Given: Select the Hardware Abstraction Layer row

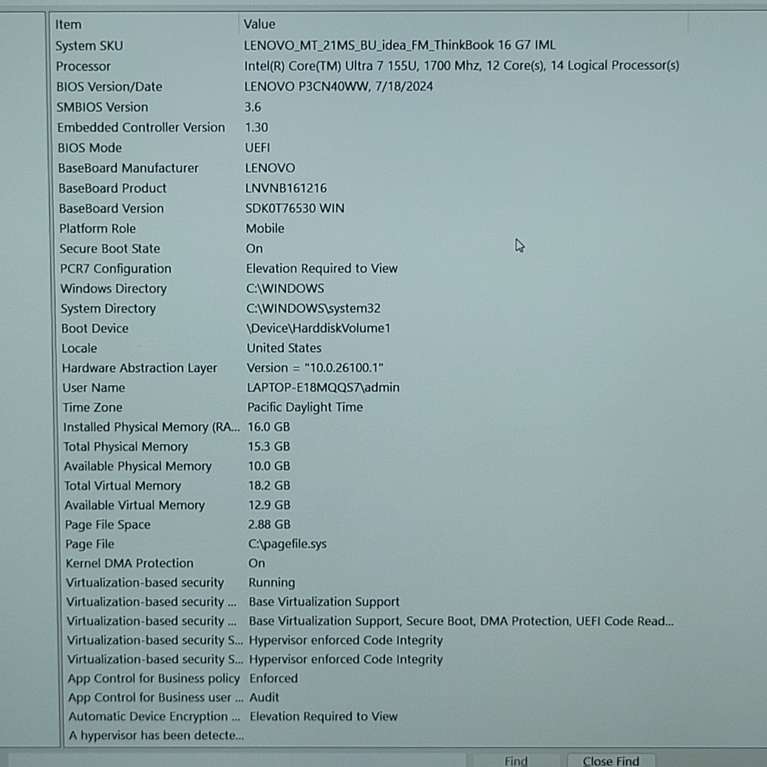Looking at the screenshot, I should click(x=140, y=368).
